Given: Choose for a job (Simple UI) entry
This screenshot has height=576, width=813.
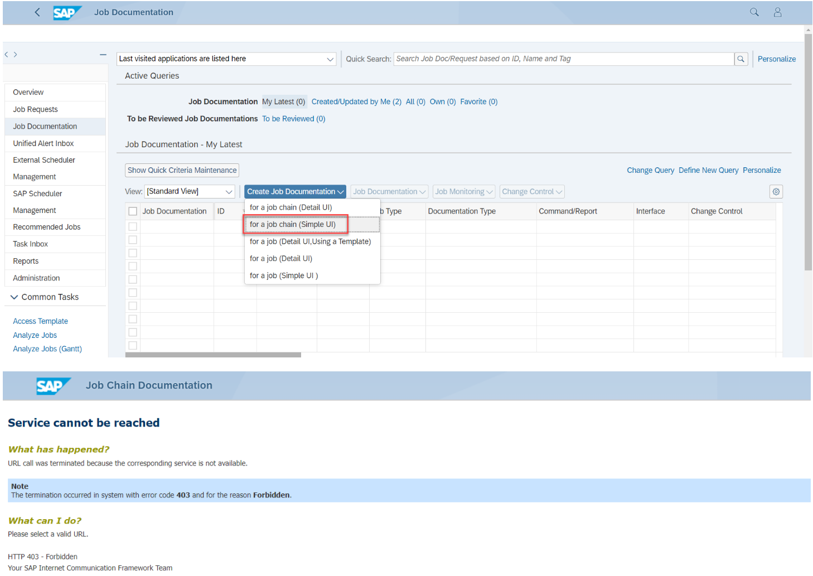Looking at the screenshot, I should [312, 275].
